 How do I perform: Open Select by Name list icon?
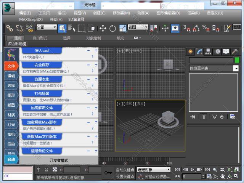[x=72, y=28]
